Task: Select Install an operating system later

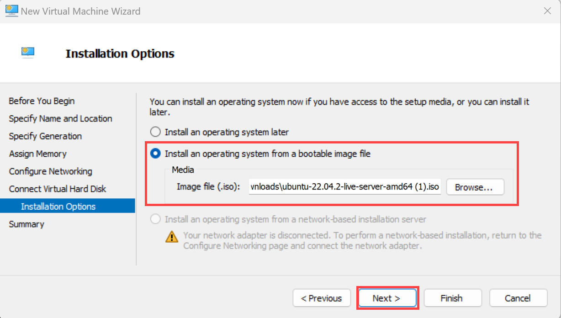Action: click(x=156, y=132)
